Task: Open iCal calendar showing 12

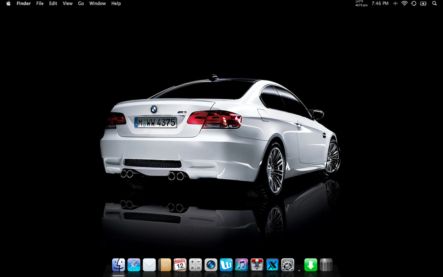Action: (x=180, y=265)
